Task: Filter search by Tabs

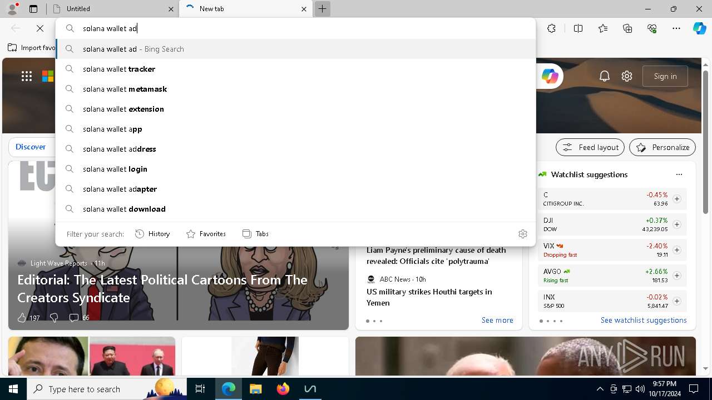Action: (x=255, y=234)
